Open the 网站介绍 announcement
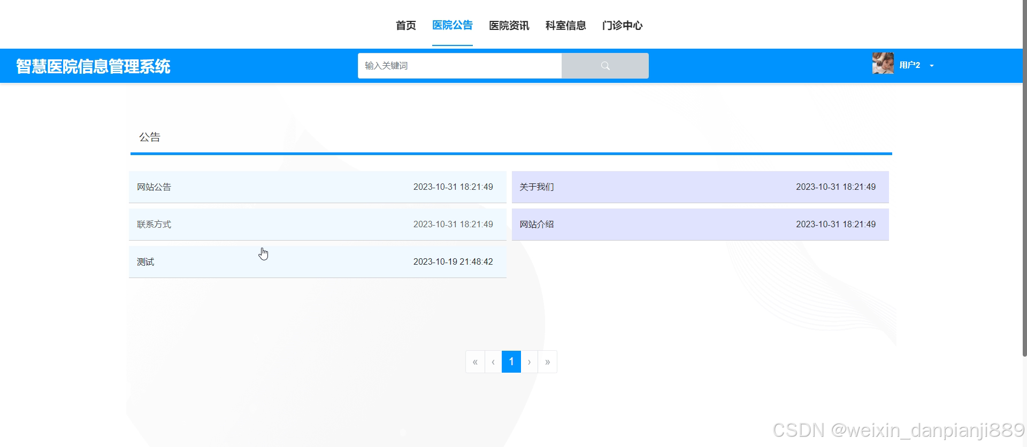The width and height of the screenshot is (1027, 447). [x=700, y=225]
